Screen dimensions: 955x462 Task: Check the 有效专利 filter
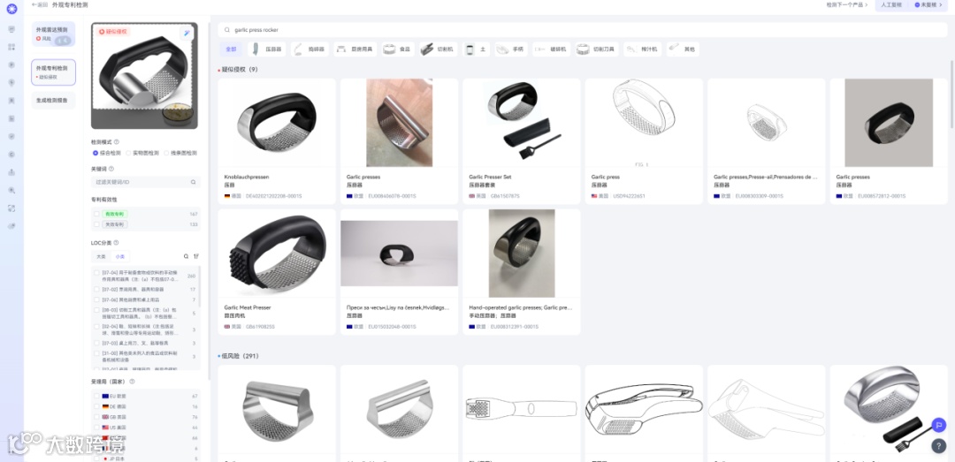click(x=96, y=215)
